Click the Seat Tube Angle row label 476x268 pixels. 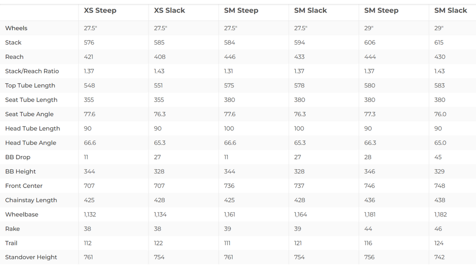[x=29, y=114]
